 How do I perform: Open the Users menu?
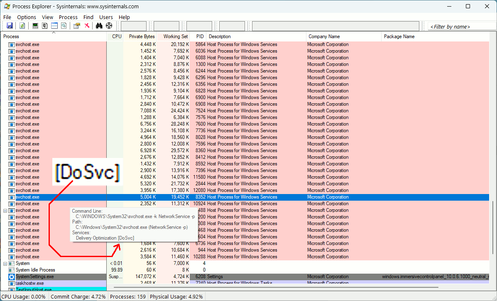(106, 17)
